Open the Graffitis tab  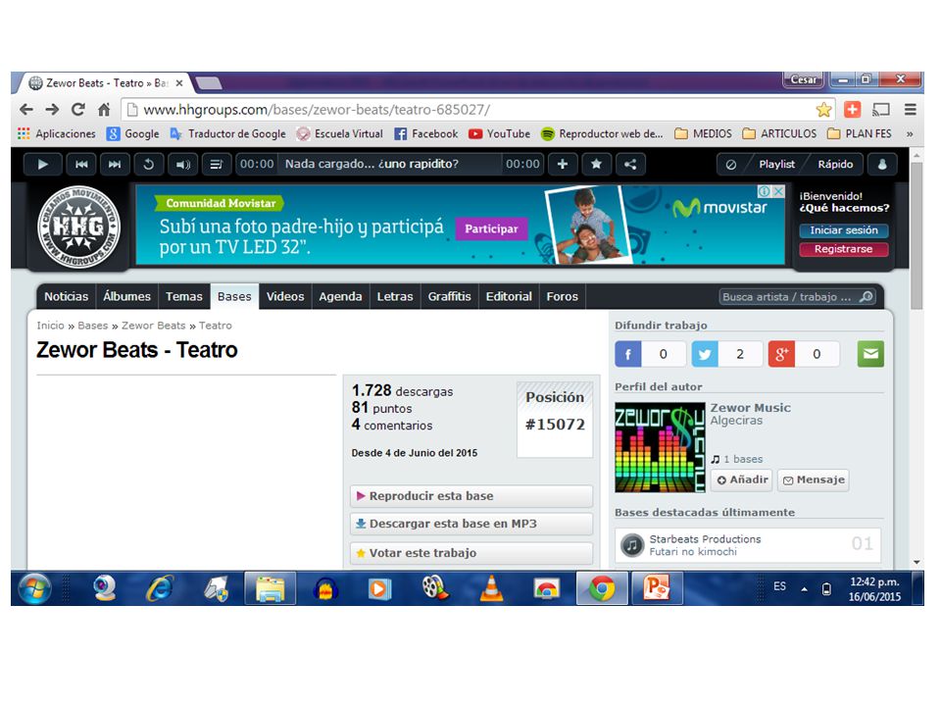[x=450, y=296]
